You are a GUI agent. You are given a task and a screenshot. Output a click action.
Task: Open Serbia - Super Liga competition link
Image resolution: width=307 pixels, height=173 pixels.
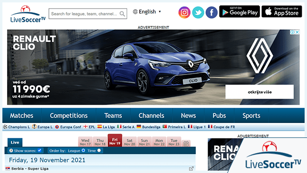[30, 169]
